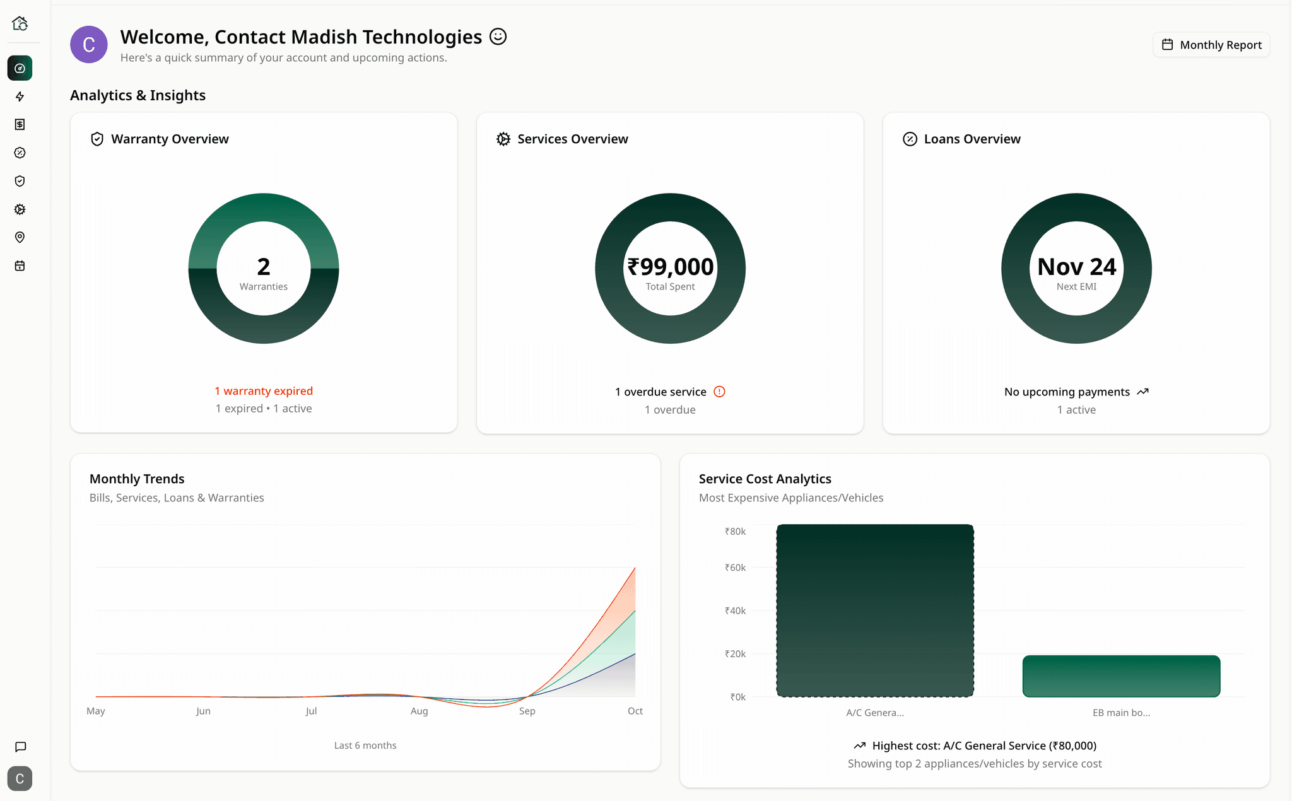
Task: Click the Warranty Overview shield badge icon
Action: click(x=97, y=138)
